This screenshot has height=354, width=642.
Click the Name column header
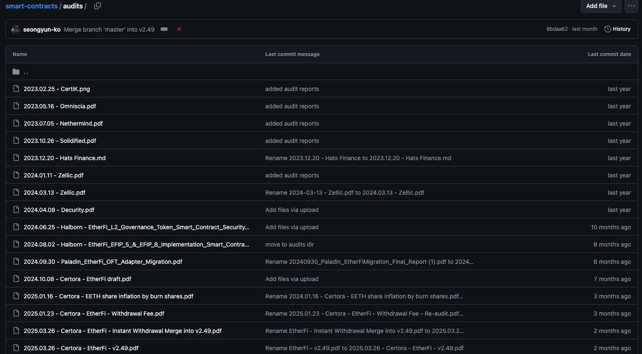click(x=19, y=54)
